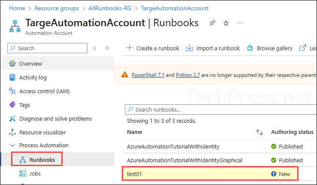
Task: Click the Authoring status column header
Action: (x=292, y=132)
